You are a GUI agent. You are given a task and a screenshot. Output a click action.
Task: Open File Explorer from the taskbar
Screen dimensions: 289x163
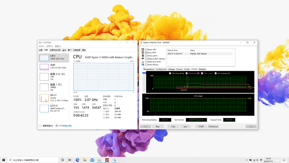pyautogui.click(x=85, y=160)
